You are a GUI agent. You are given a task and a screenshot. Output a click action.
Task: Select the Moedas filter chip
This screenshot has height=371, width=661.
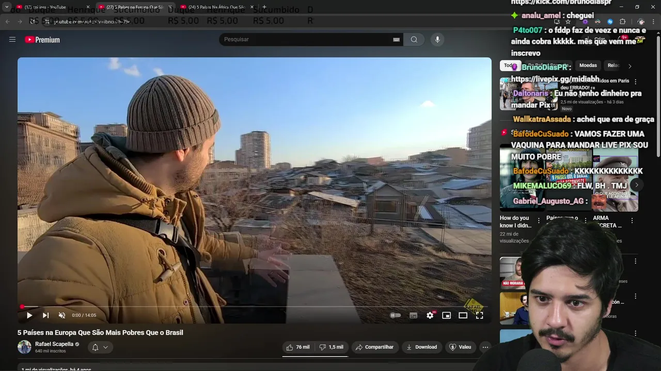coord(588,65)
